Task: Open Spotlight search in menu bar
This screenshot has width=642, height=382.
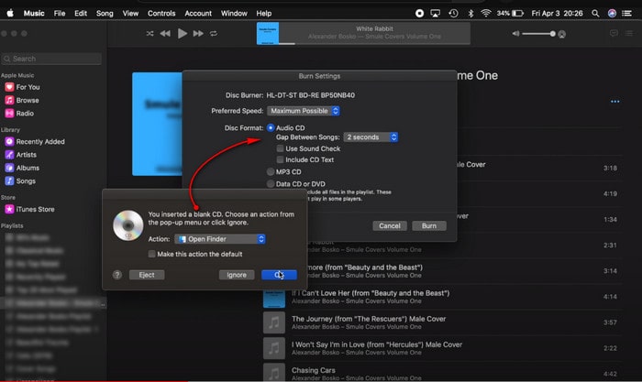Action: pyautogui.click(x=595, y=13)
